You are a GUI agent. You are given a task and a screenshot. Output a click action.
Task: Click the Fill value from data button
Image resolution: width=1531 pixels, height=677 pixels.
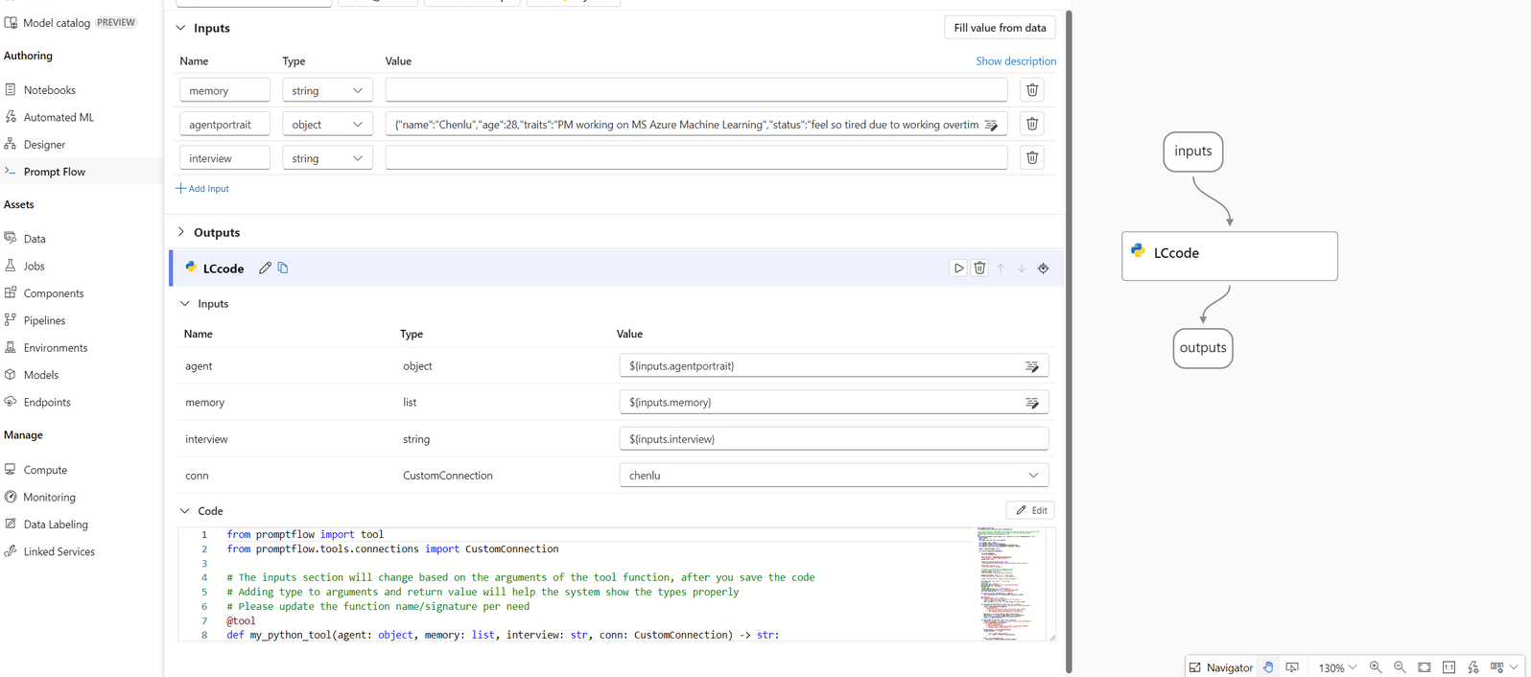point(1000,28)
